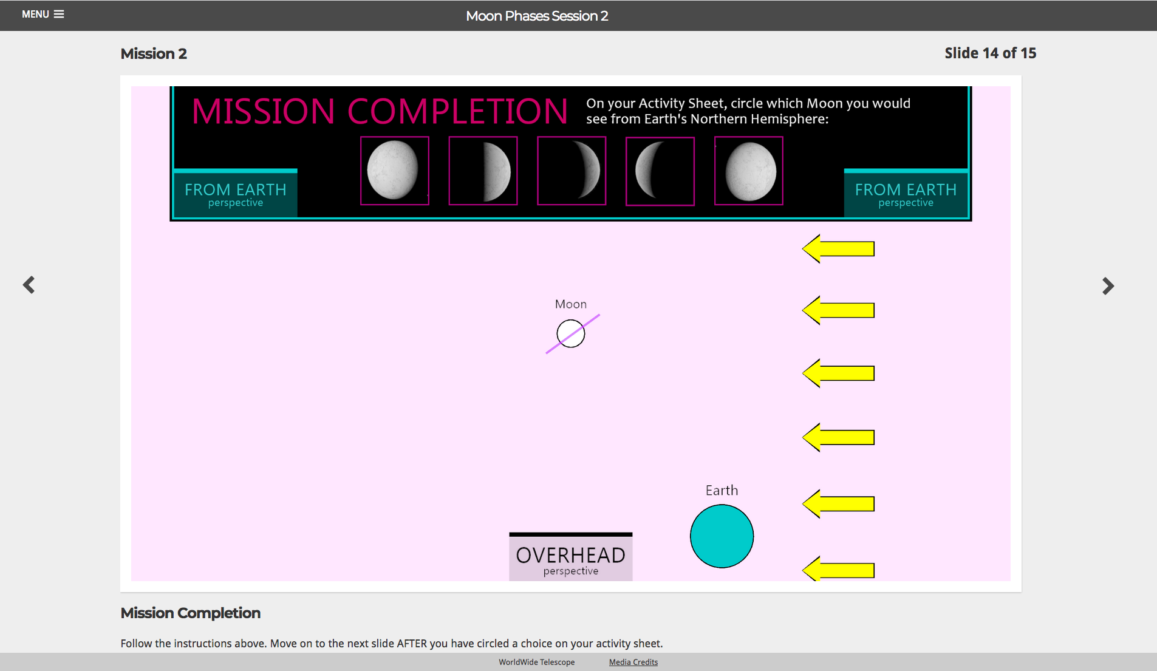Click the WorldWide Telescope footer text

click(536, 662)
